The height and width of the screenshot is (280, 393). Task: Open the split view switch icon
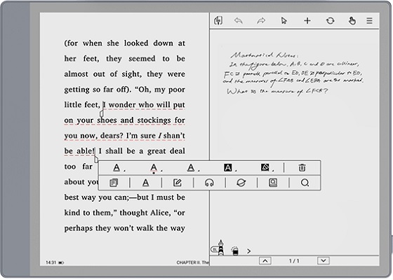point(218,20)
